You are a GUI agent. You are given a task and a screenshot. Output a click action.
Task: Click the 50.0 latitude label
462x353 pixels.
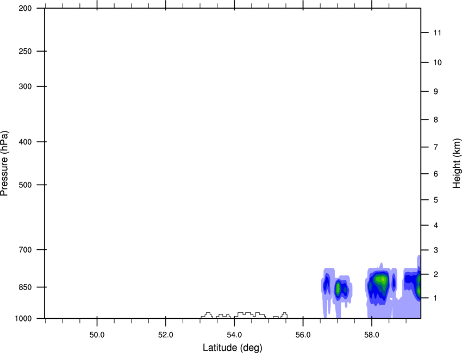click(x=97, y=335)
